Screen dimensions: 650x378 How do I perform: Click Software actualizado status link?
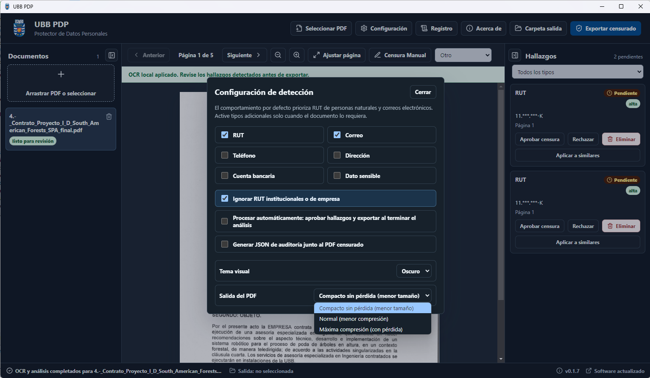tap(615, 371)
